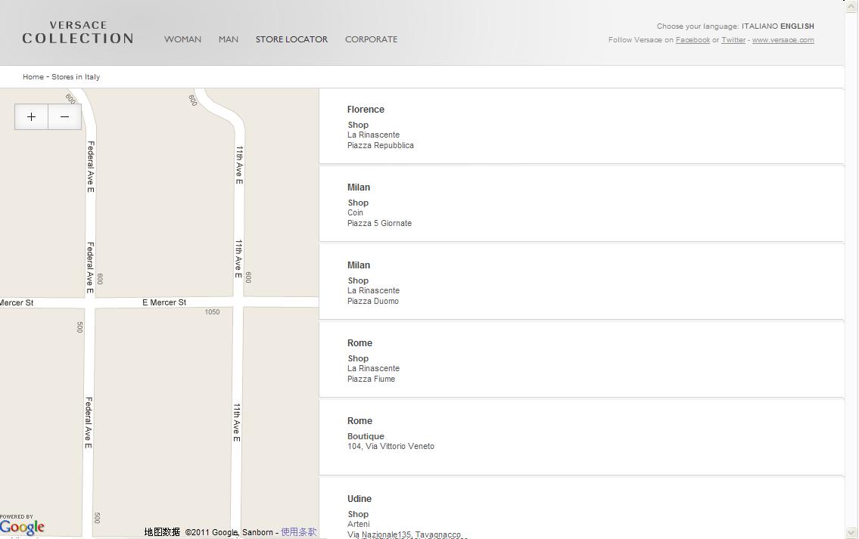The width and height of the screenshot is (859, 539).
Task: Click the Google logo on the map
Action: 22,527
